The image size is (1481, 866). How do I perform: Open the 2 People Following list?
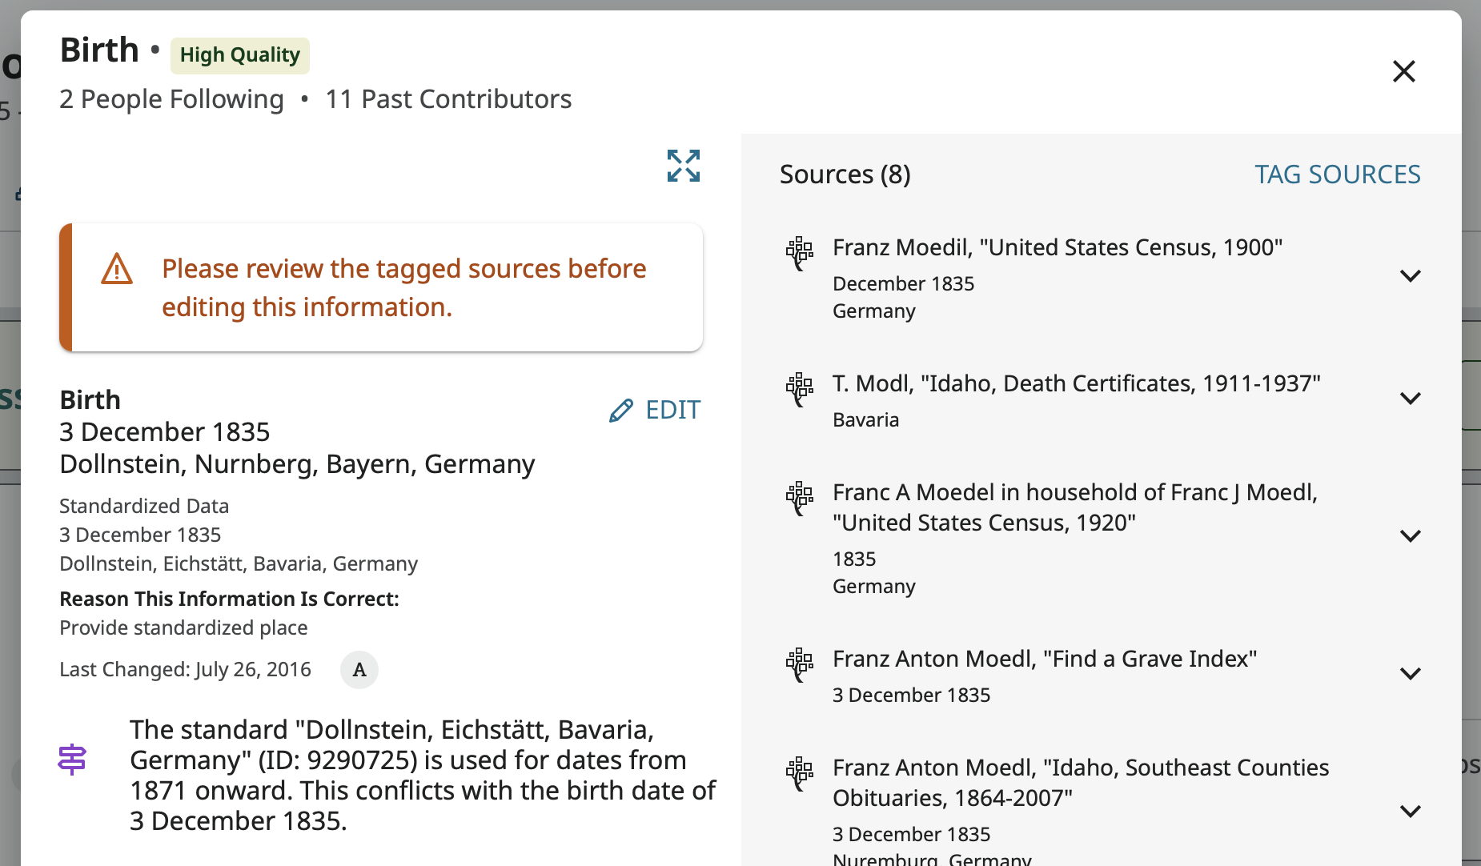tap(171, 99)
